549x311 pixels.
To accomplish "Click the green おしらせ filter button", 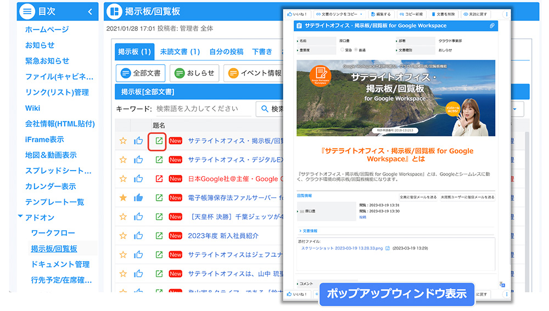I will point(194,73).
